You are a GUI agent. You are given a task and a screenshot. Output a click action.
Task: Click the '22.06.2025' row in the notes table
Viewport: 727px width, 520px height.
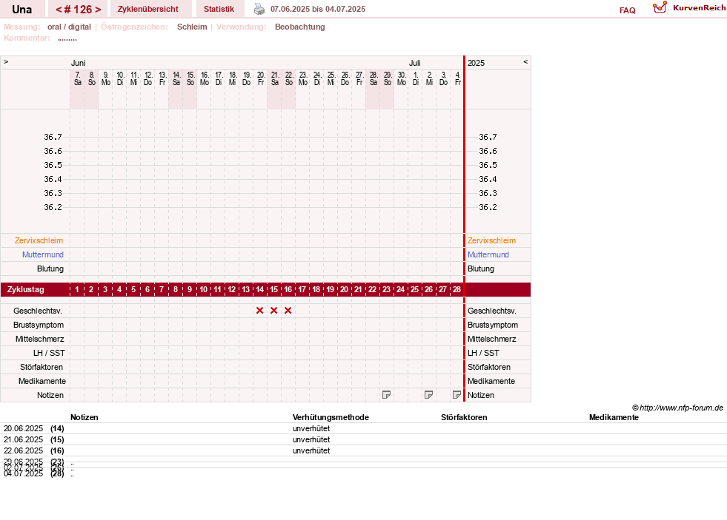pos(363,450)
